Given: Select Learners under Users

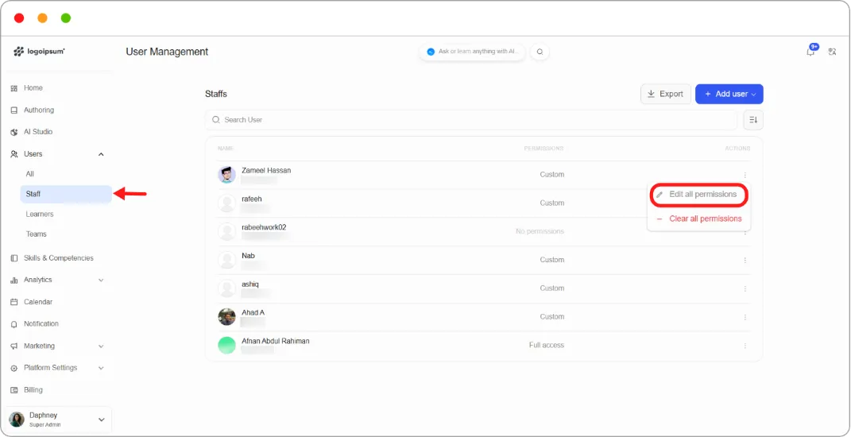Looking at the screenshot, I should [x=40, y=215].
